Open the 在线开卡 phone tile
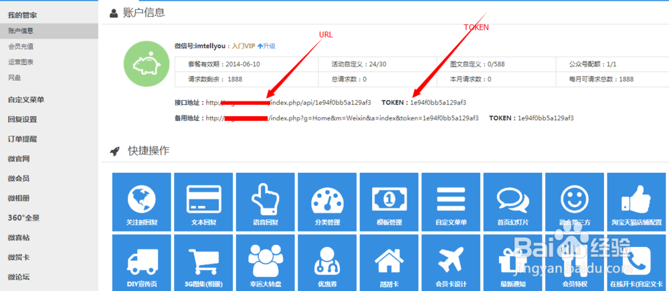This screenshot has width=669, height=291. (x=637, y=262)
